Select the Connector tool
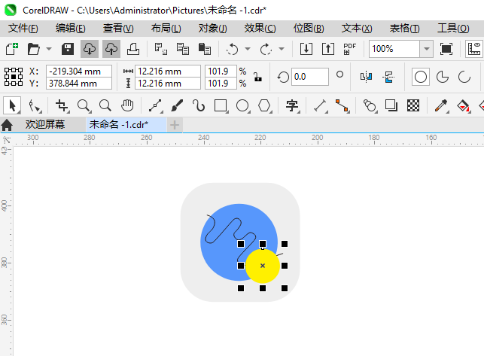 (x=342, y=105)
